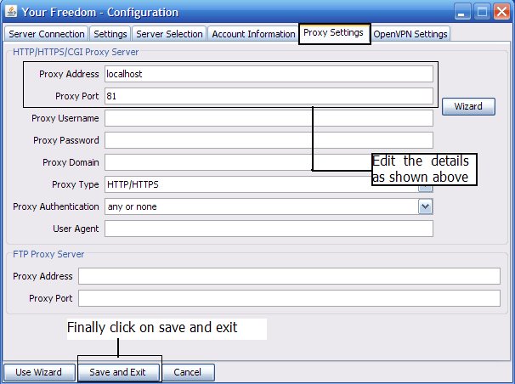Go to the Server Selection tab
The height and width of the screenshot is (384, 515).
169,34
